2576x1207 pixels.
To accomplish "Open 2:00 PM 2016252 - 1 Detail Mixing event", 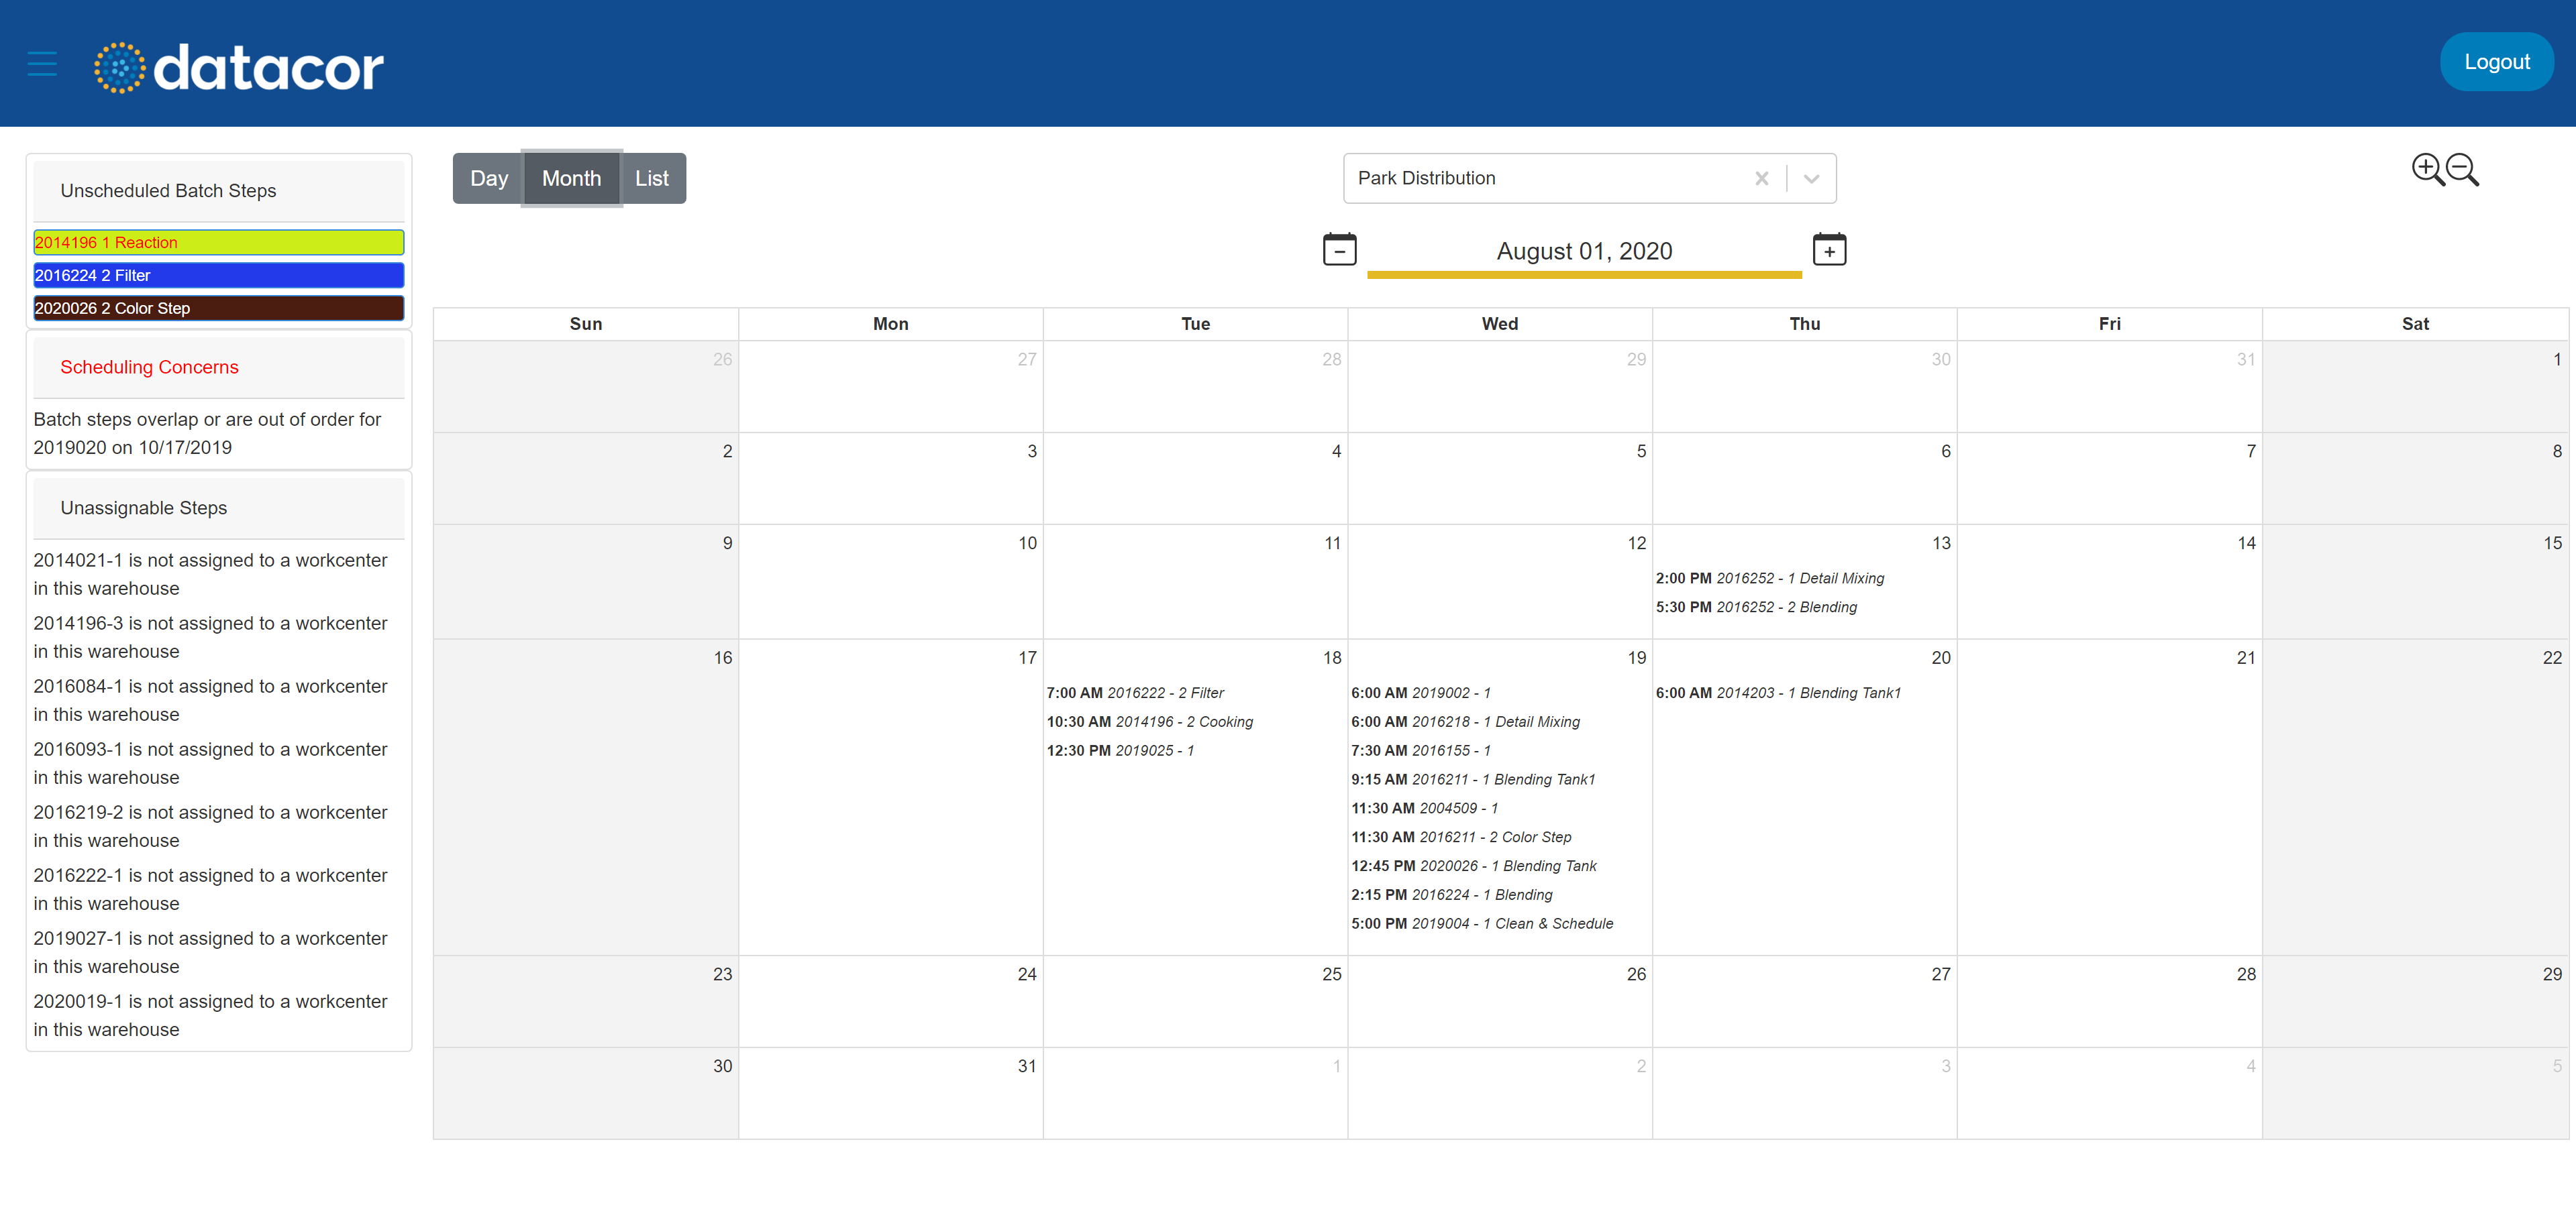I will click(x=1769, y=579).
